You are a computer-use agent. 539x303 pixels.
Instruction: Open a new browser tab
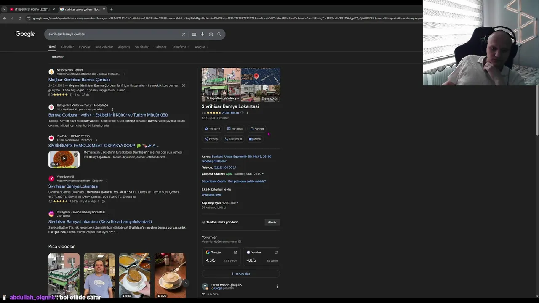pos(112,9)
